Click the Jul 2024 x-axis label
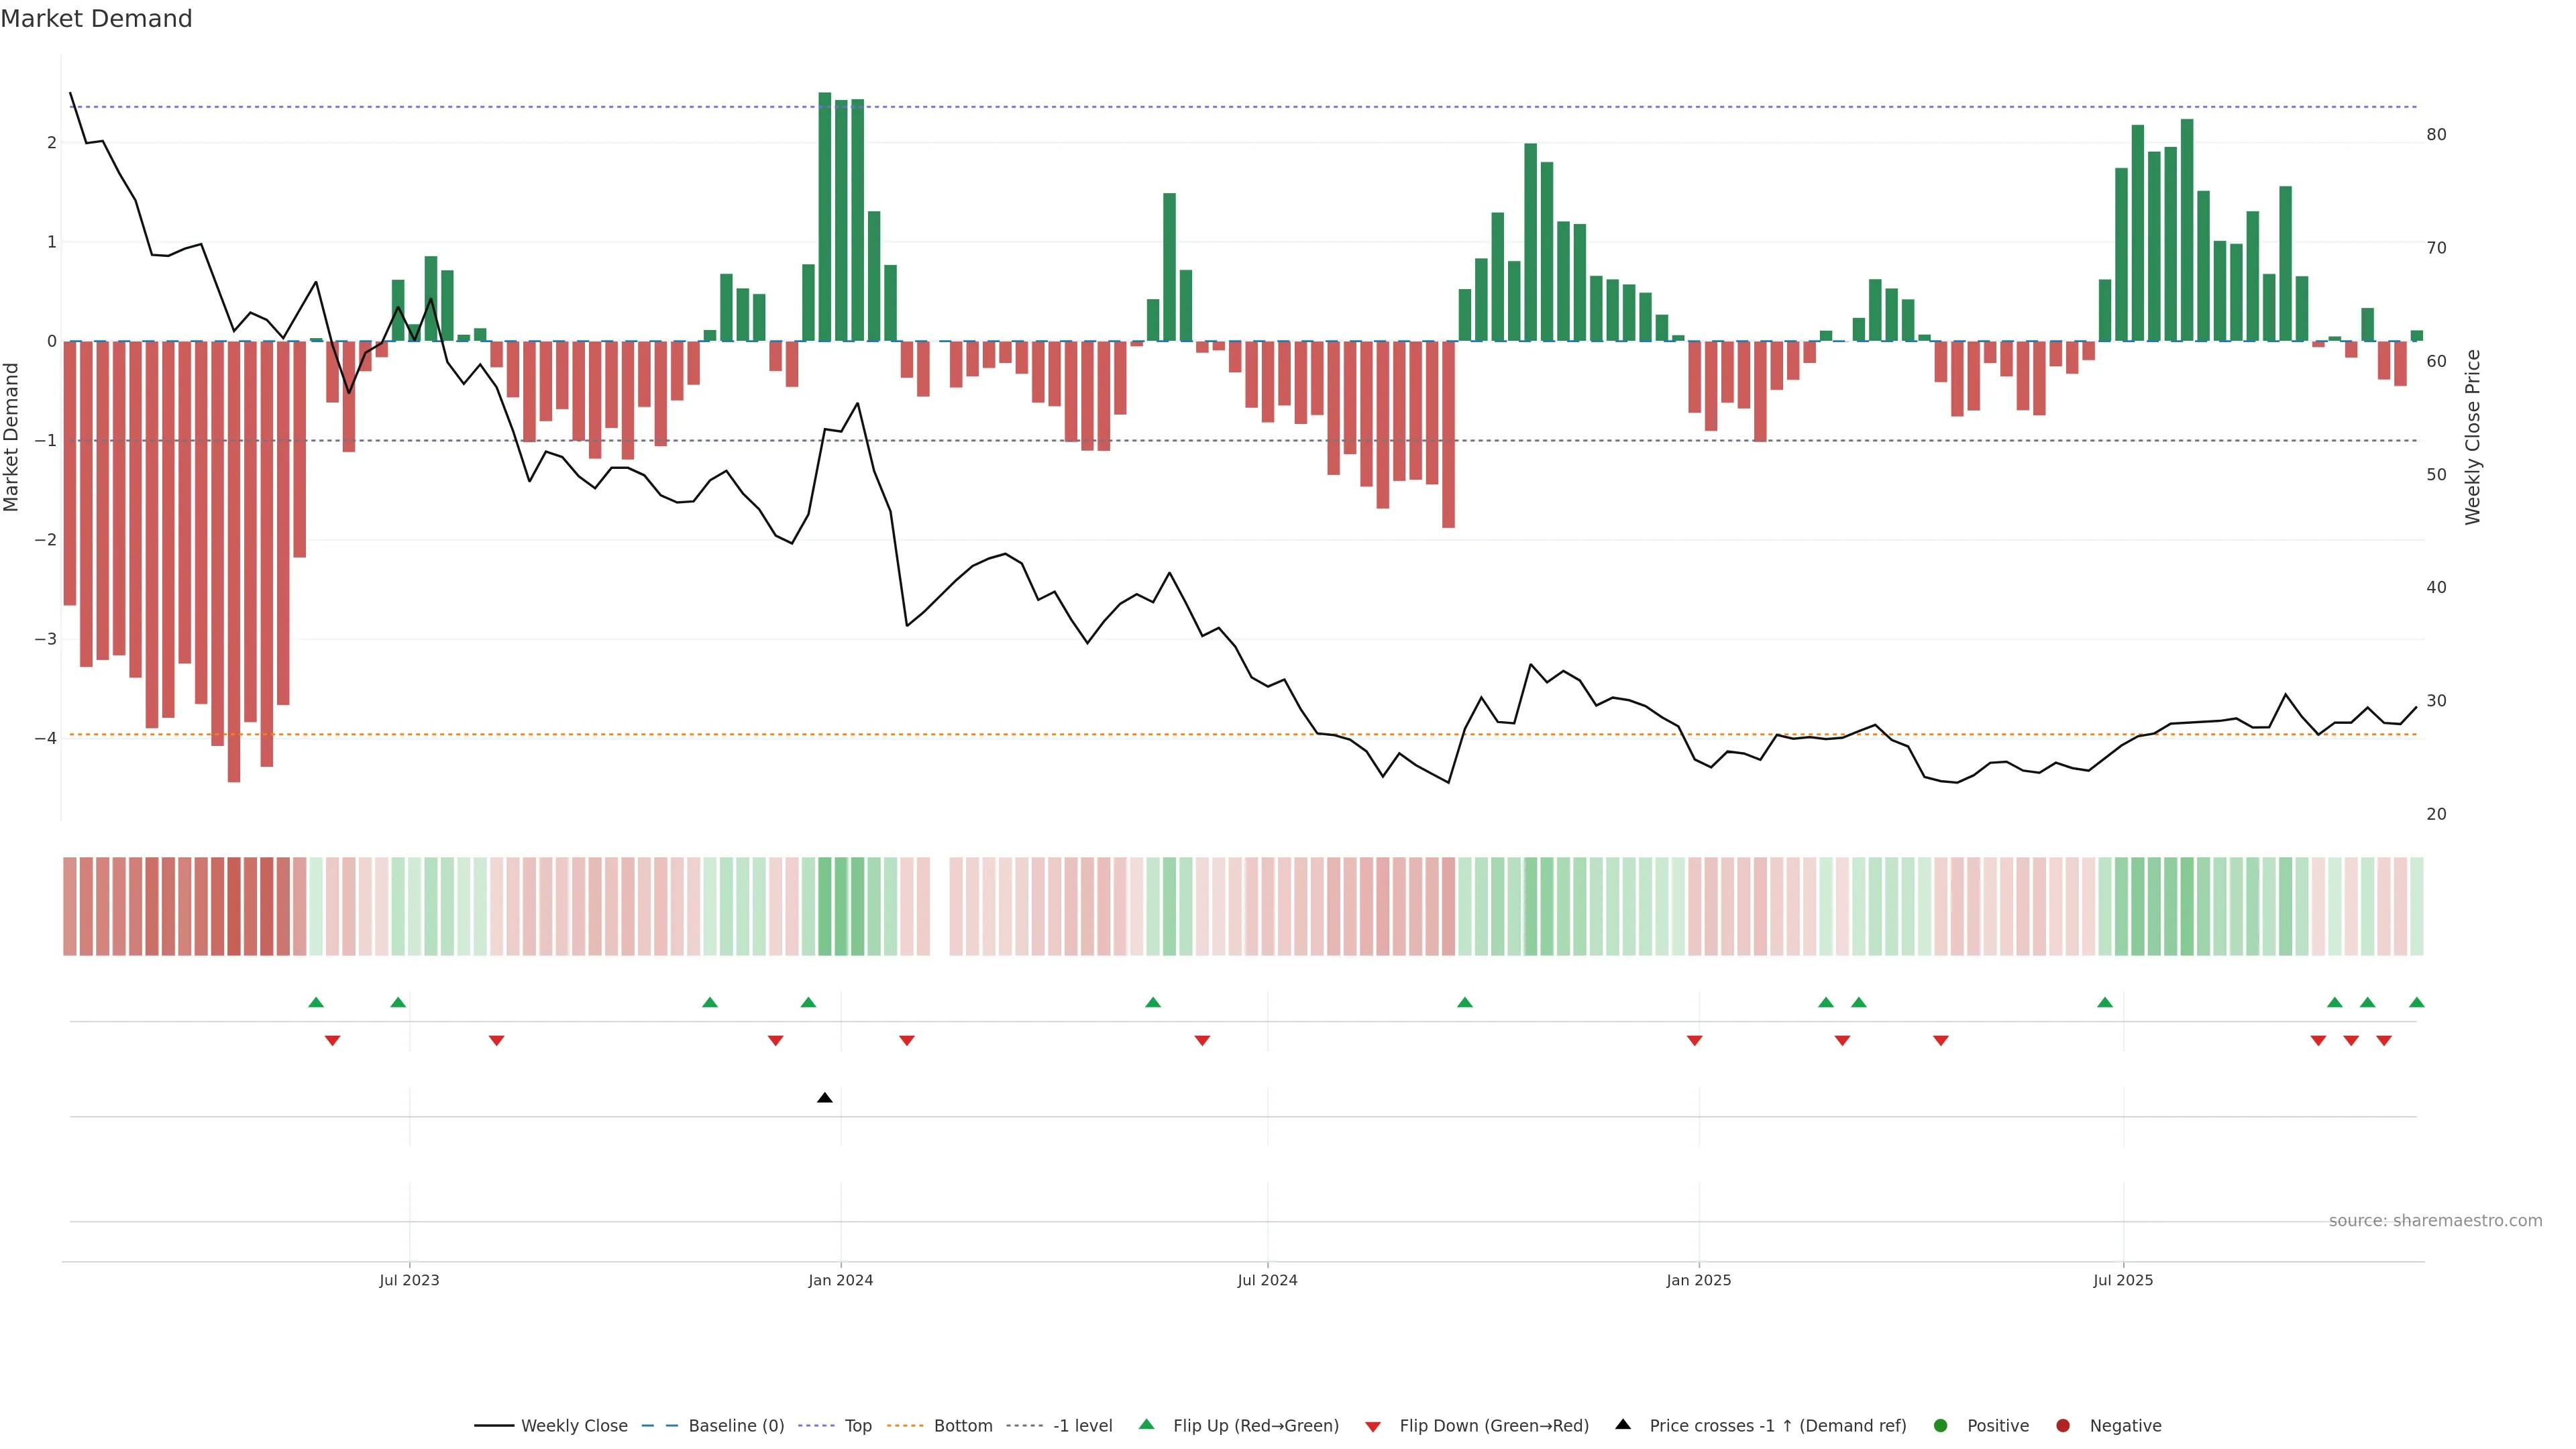Image resolution: width=2576 pixels, height=1449 pixels. 1267,1280
